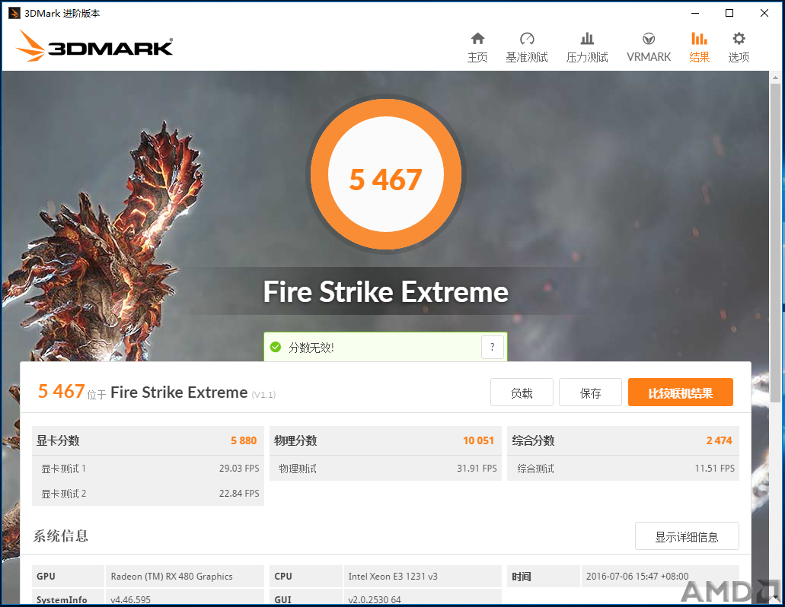Screen dimensions: 785x607
Task: Click the 3DMark logo
Action: pos(94,46)
